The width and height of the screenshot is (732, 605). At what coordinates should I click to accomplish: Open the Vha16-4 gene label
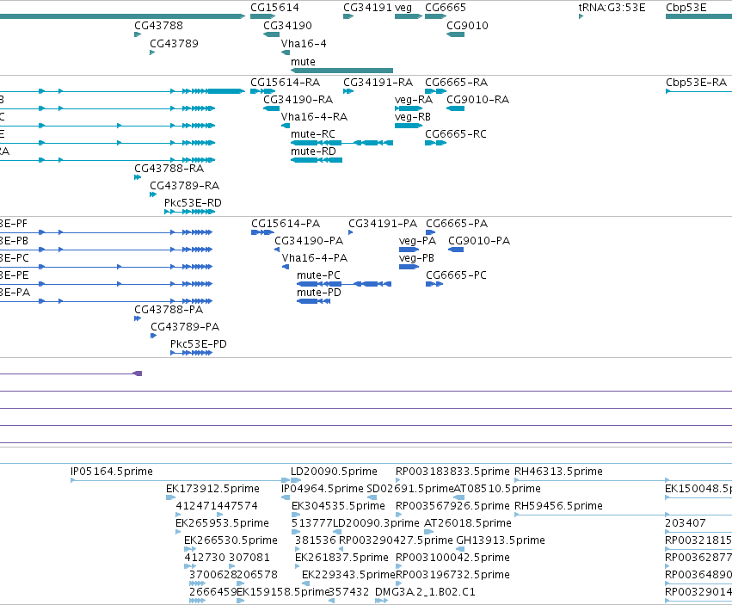304,44
